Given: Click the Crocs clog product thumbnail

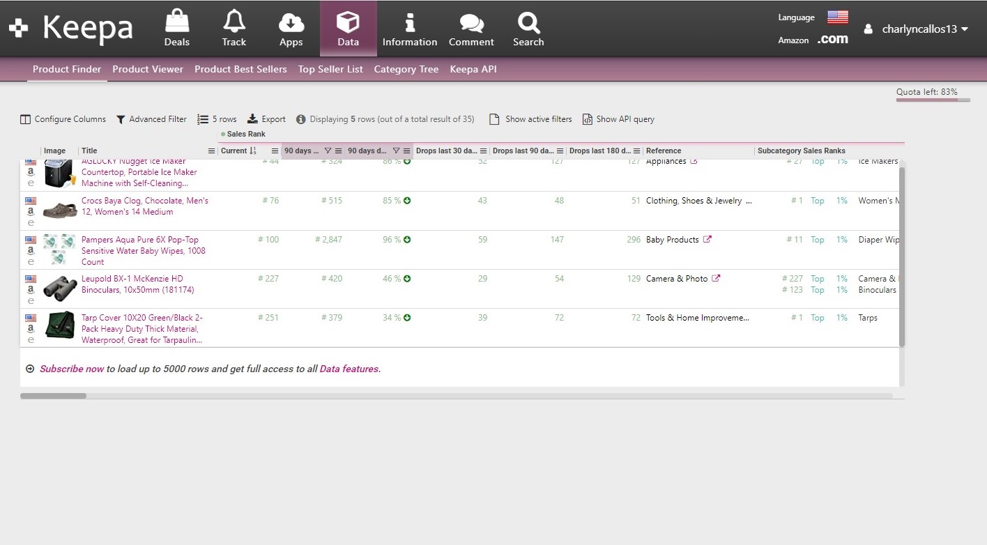Looking at the screenshot, I should click(x=60, y=210).
